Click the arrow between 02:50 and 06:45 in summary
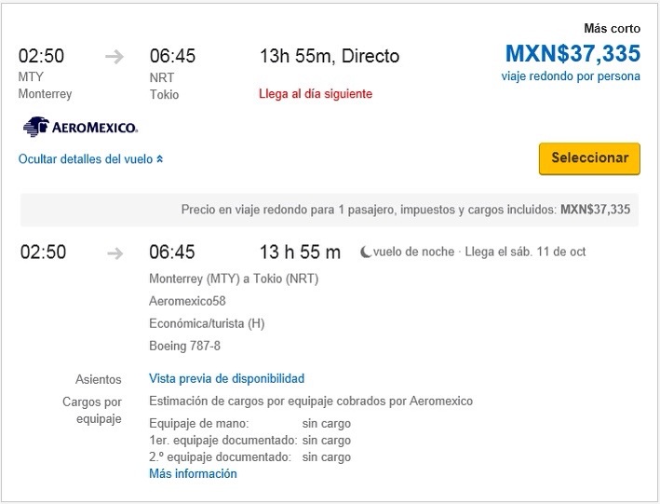Viewport: 660px width, 504px height. [x=114, y=57]
